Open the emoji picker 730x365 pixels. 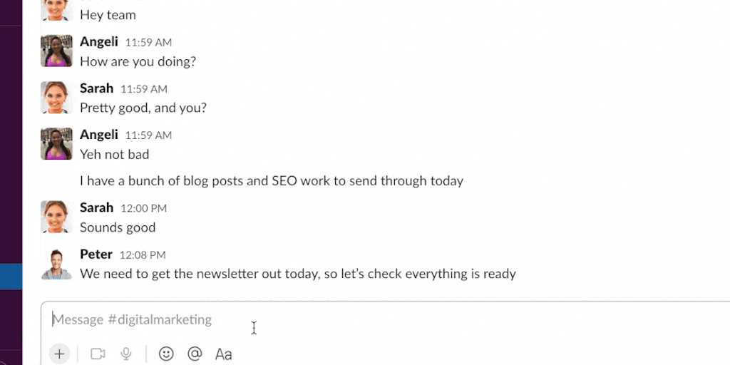click(166, 354)
